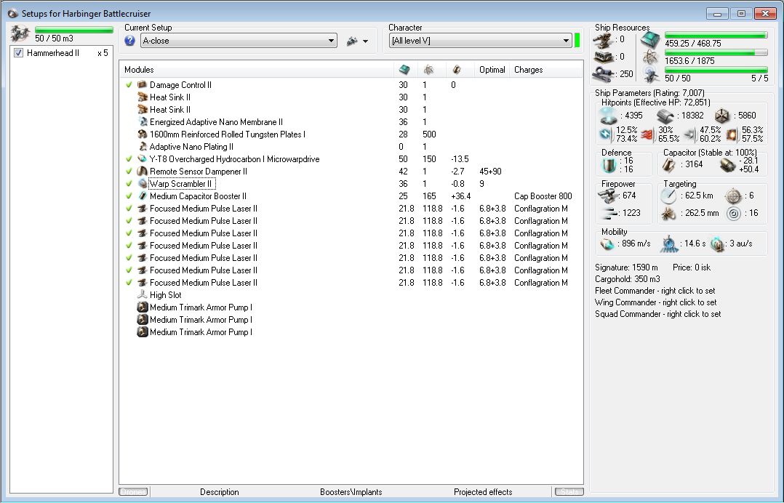Image resolution: width=784 pixels, height=503 pixels.
Task: Click the Warp Scrambler II module icon
Action: pos(142,184)
